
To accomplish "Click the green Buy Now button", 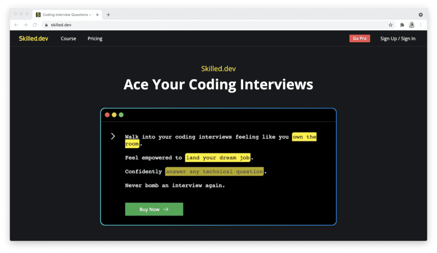I will (x=154, y=209).
